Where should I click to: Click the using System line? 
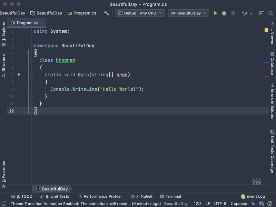click(x=51, y=31)
